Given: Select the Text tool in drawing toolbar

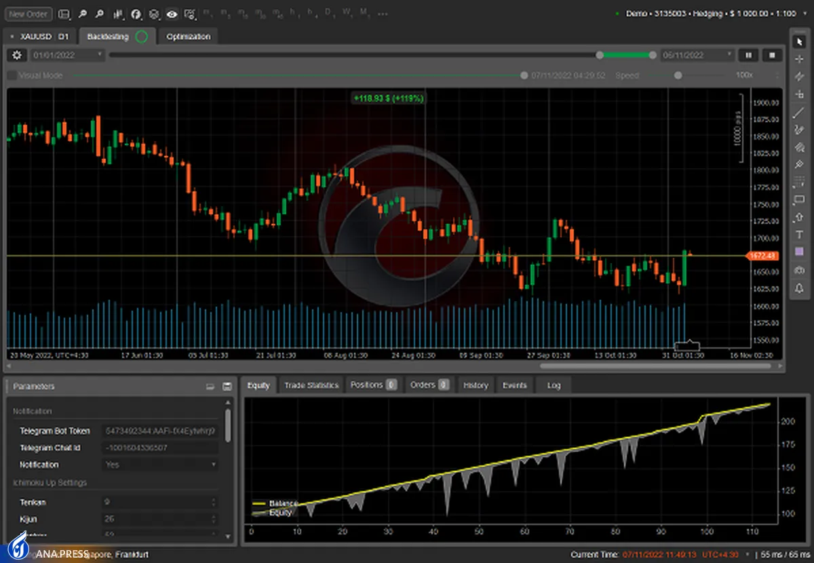Looking at the screenshot, I should click(799, 235).
